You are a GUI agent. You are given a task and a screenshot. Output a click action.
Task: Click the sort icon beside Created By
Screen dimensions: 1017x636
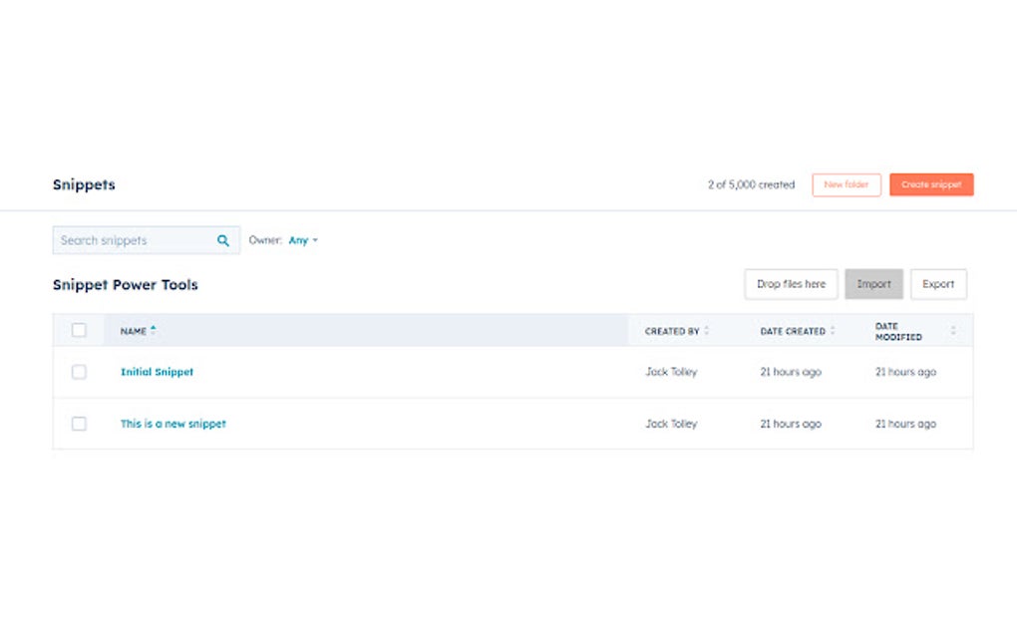(x=707, y=330)
